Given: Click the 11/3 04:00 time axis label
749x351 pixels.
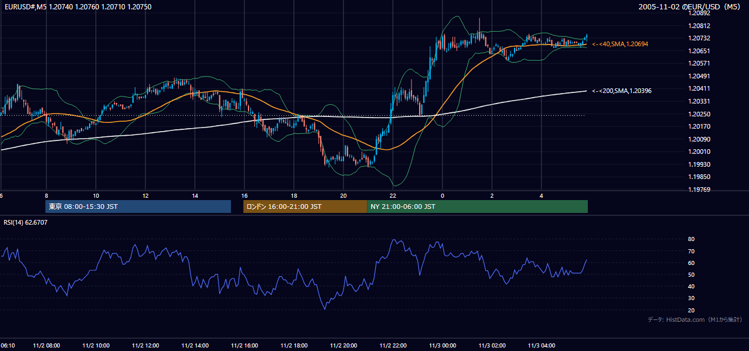Looking at the screenshot, I should 541,346.
